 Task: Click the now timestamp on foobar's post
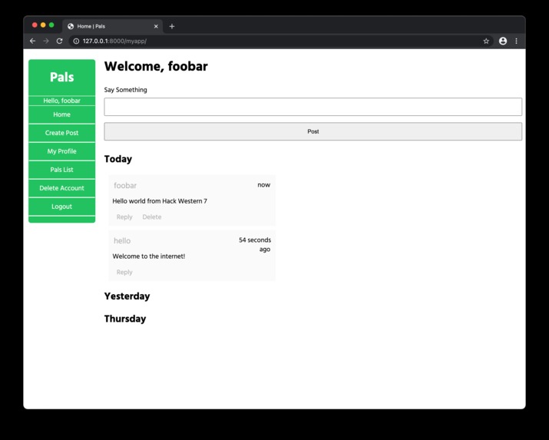263,185
